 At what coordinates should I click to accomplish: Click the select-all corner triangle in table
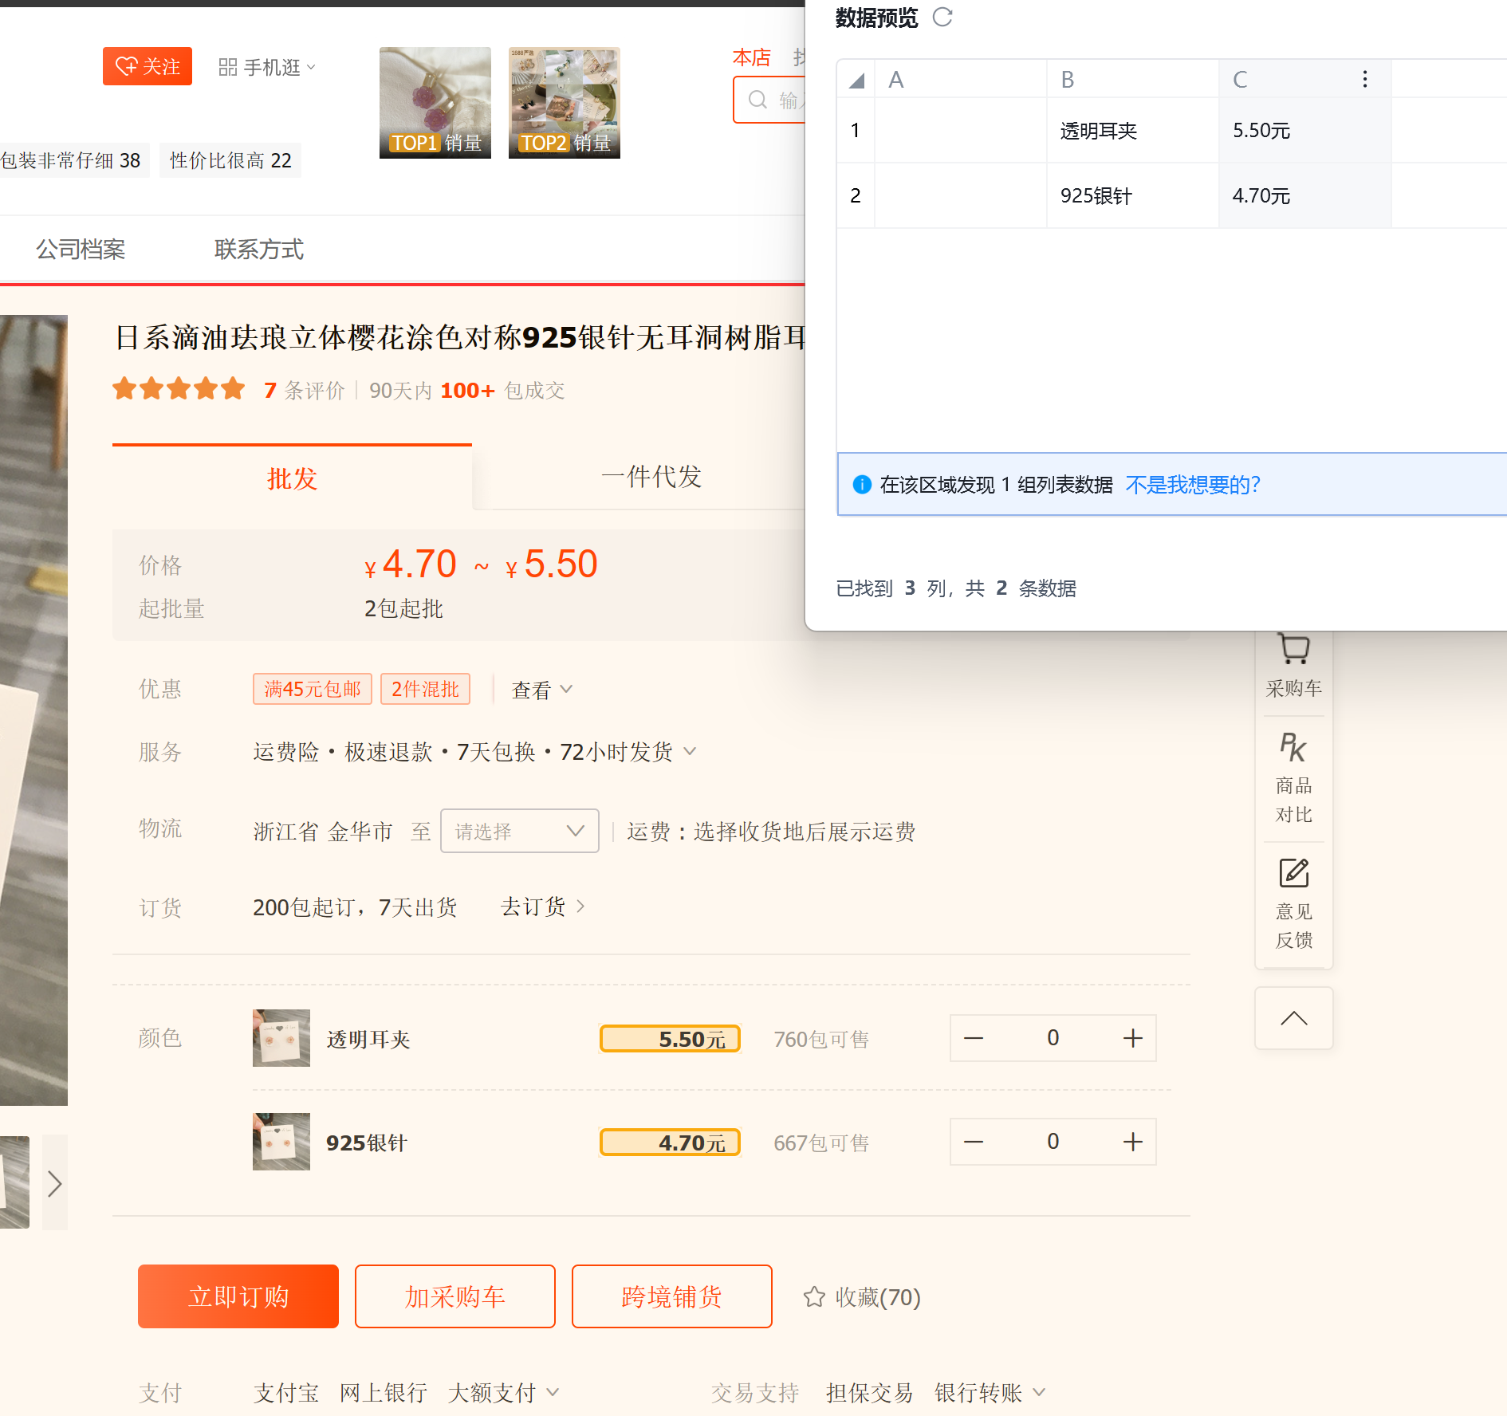856,80
